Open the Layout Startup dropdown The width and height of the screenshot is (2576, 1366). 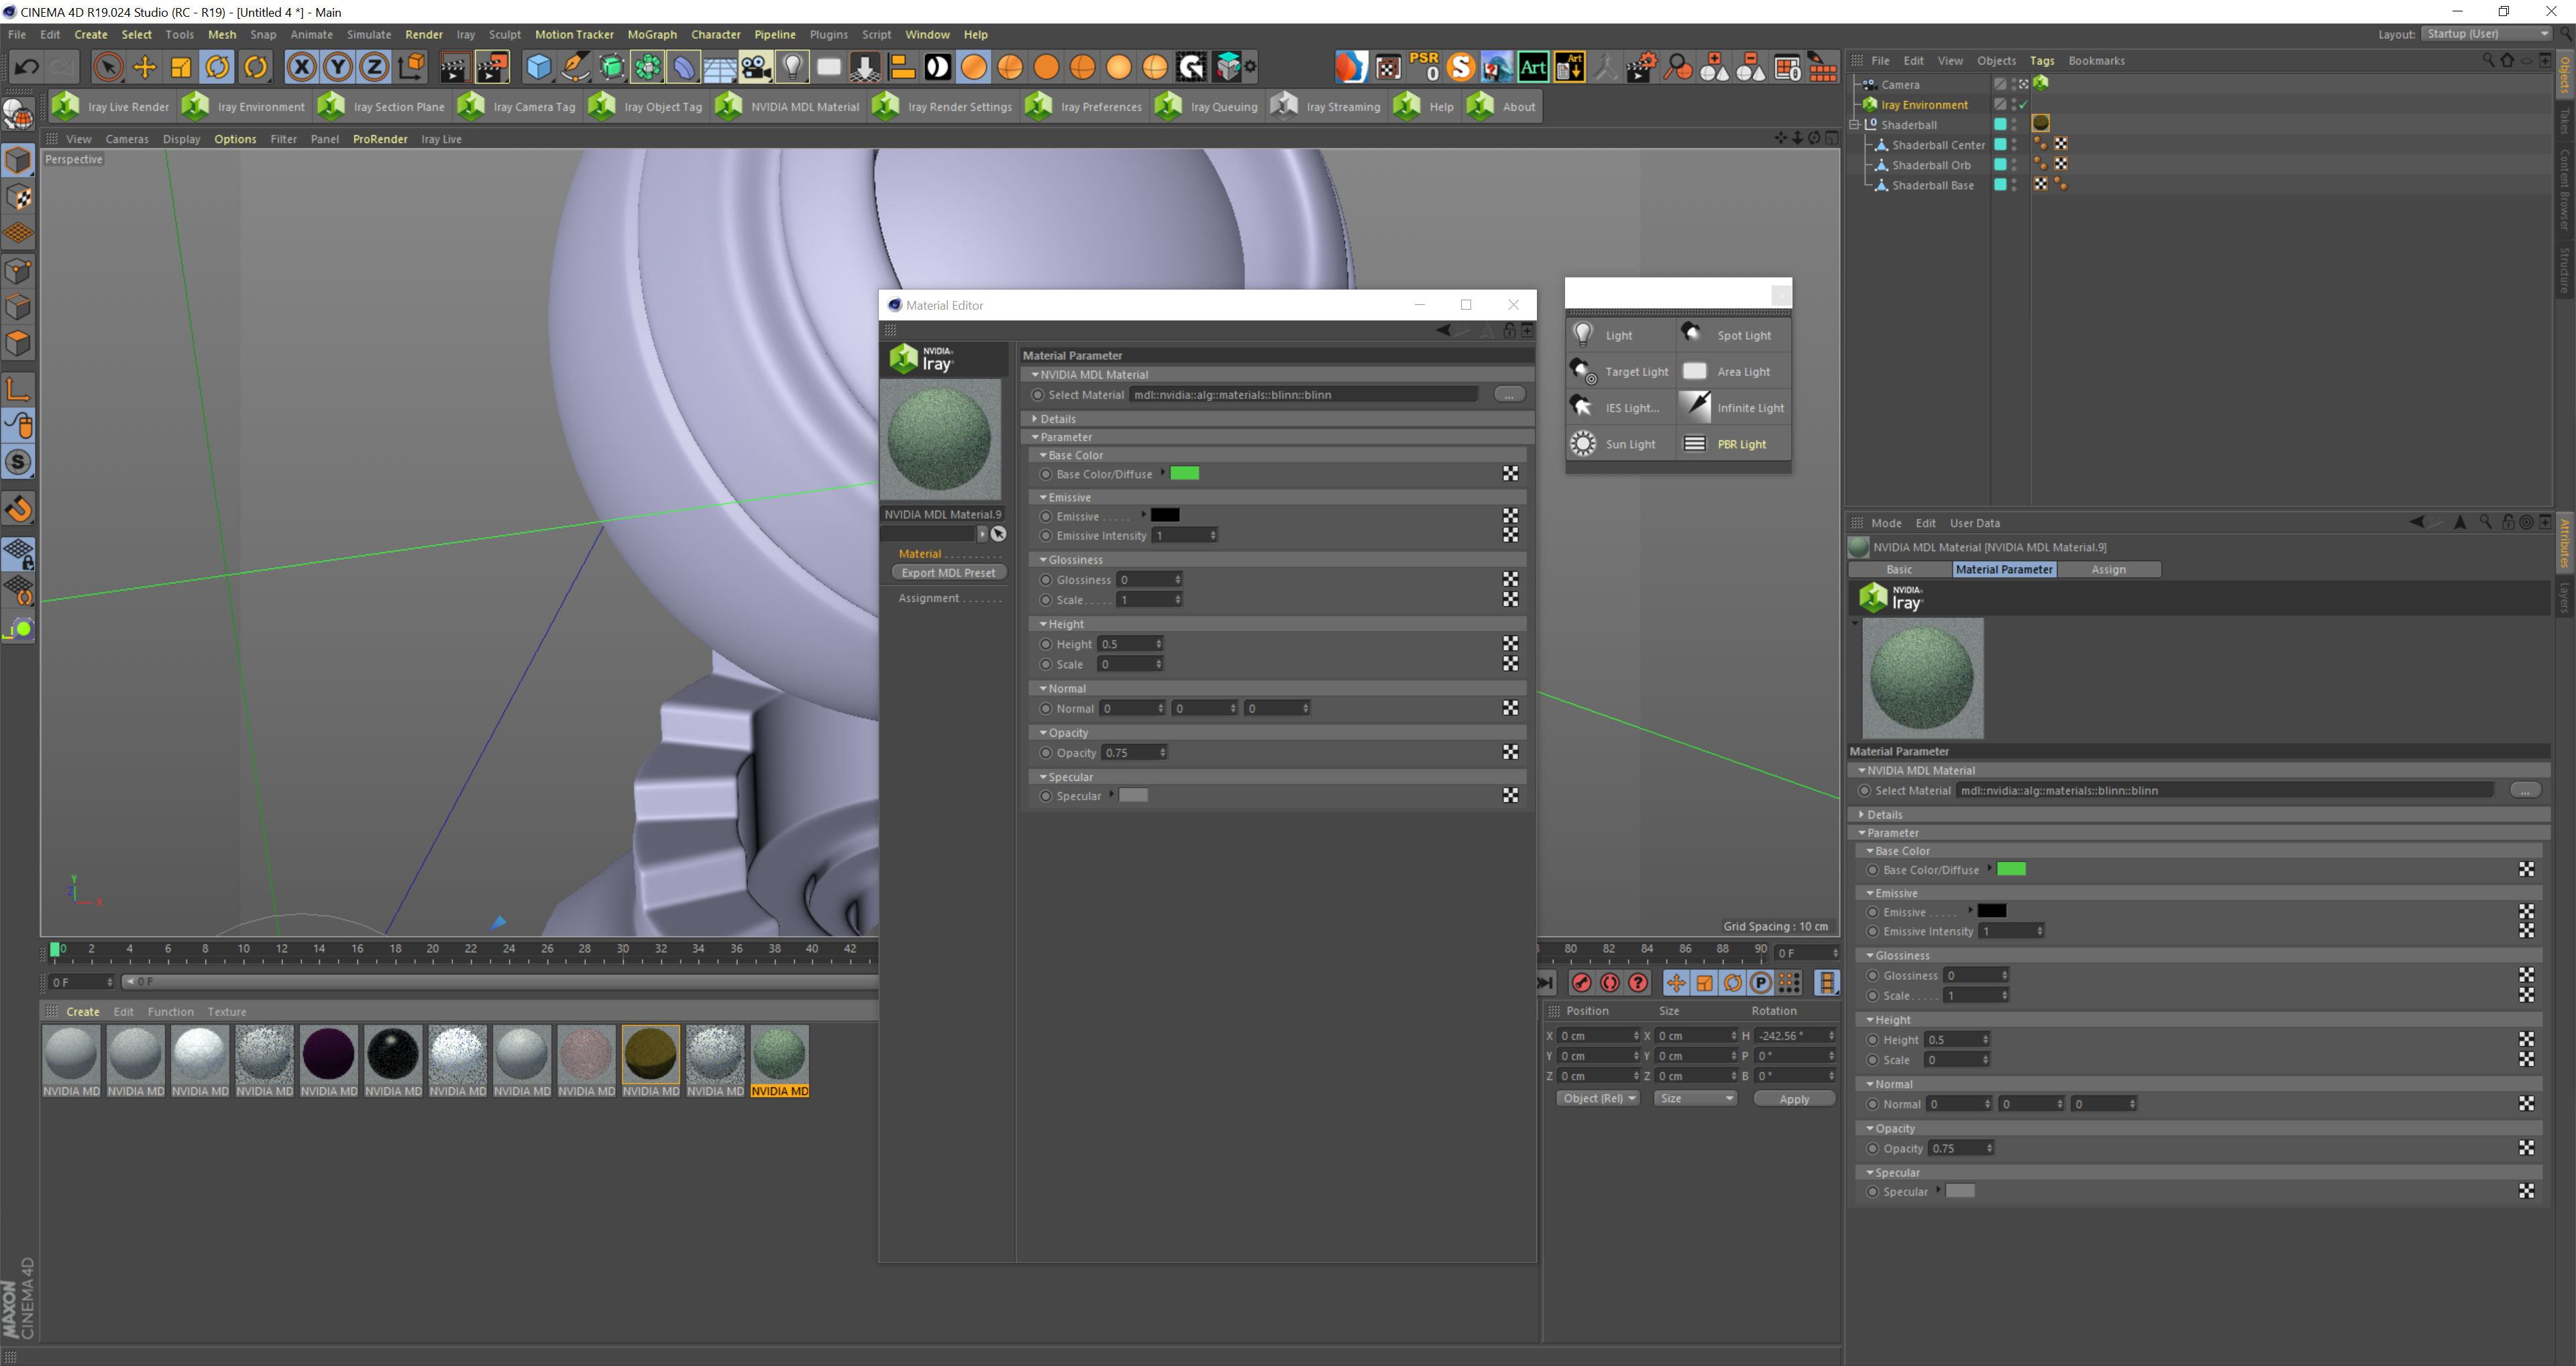pos(2487,34)
